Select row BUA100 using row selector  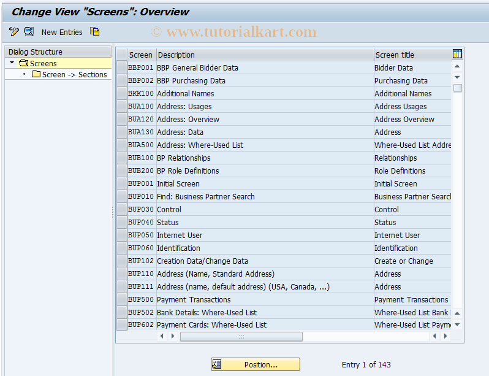[122, 106]
